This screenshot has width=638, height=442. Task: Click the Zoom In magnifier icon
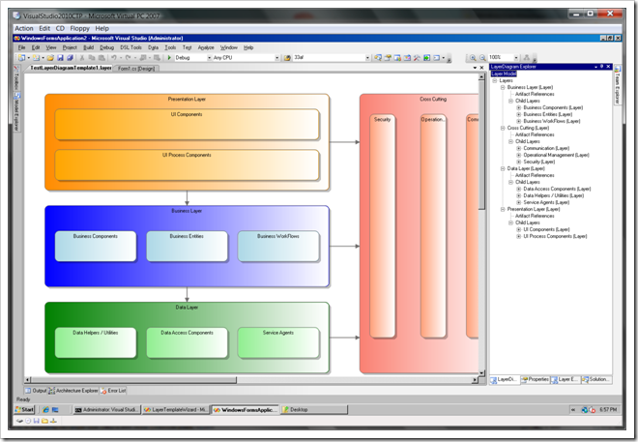pyautogui.click(x=472, y=58)
